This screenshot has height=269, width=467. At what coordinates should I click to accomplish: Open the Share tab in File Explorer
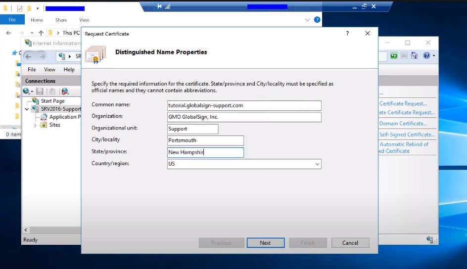coord(61,20)
